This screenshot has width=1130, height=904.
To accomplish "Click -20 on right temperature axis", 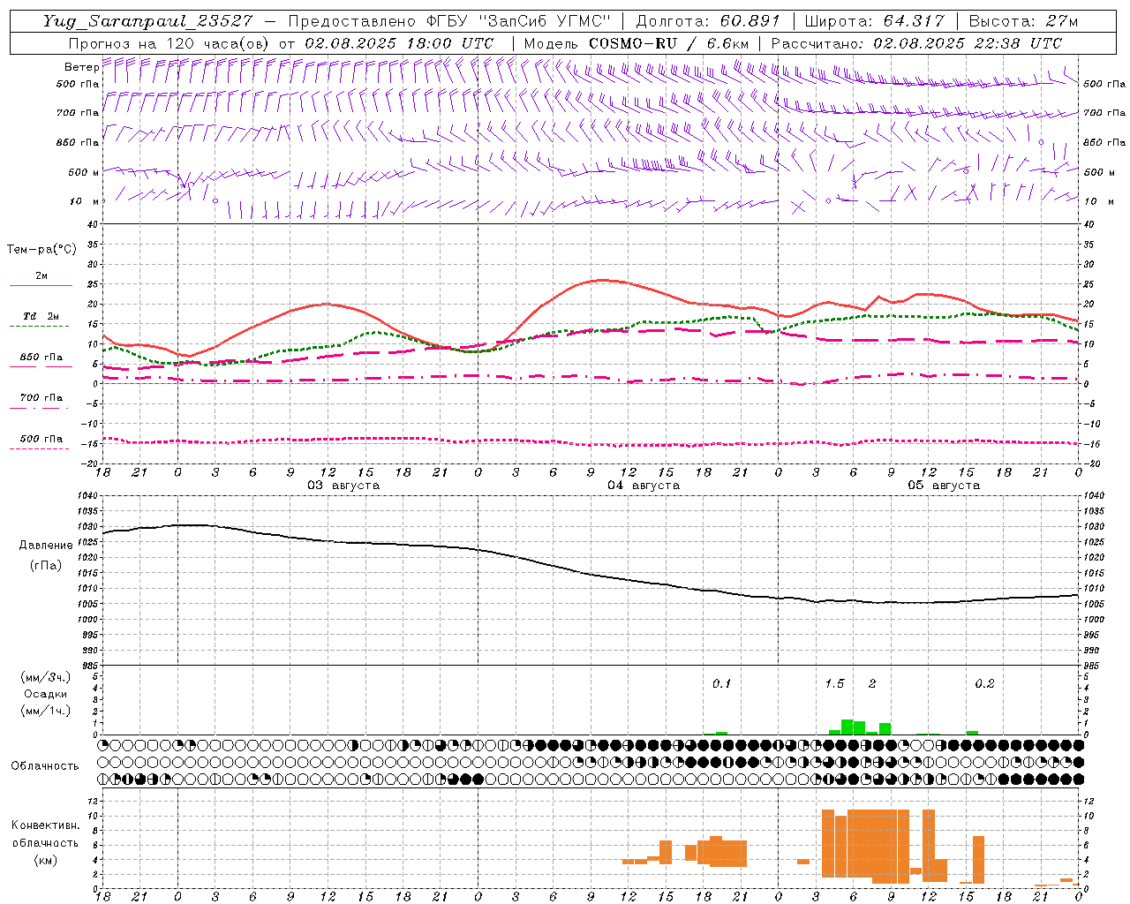I will [1090, 464].
